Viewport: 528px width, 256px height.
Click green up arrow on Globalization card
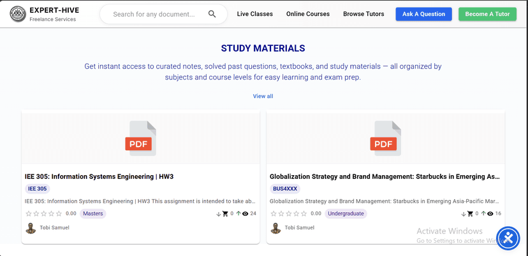483,213
